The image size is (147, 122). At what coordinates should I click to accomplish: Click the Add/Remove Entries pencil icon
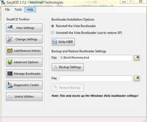coord(10,51)
